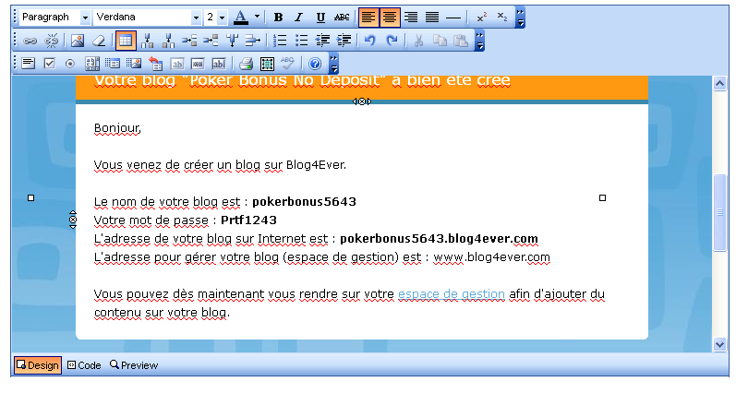This screenshot has height=393, width=736.
Task: Toggle superscript x²
Action: coord(482,18)
